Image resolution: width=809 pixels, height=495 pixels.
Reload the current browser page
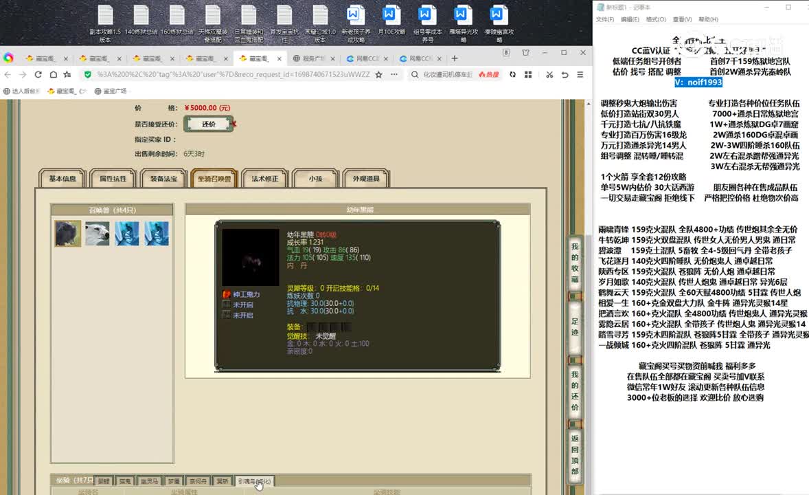click(x=38, y=74)
